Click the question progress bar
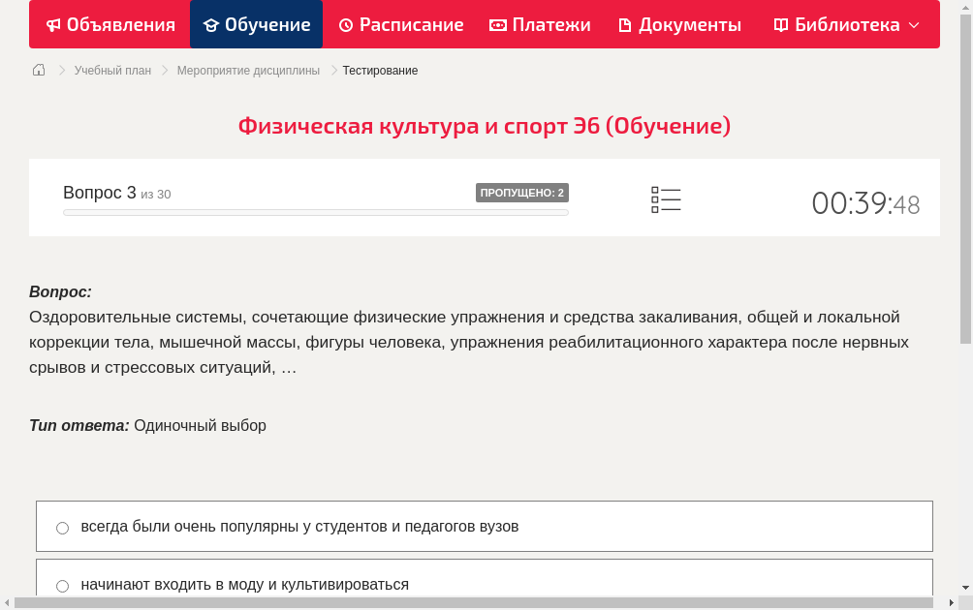The height and width of the screenshot is (610, 973). pos(315,212)
